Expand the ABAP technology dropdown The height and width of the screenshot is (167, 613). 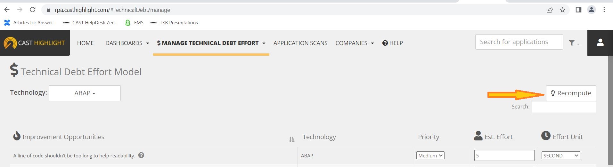(x=85, y=93)
